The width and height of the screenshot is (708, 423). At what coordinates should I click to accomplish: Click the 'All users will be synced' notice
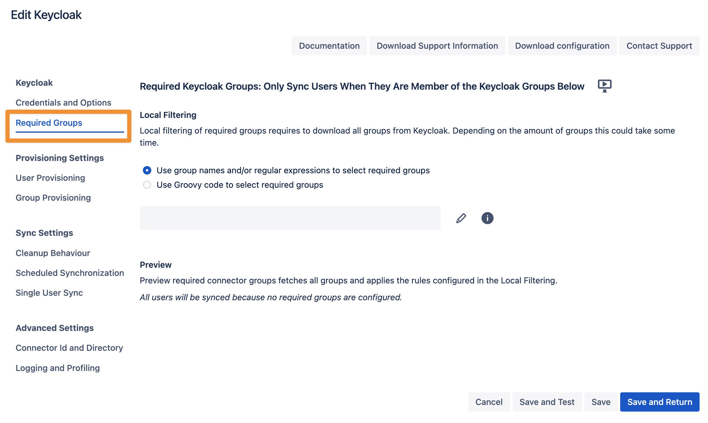[271, 297]
